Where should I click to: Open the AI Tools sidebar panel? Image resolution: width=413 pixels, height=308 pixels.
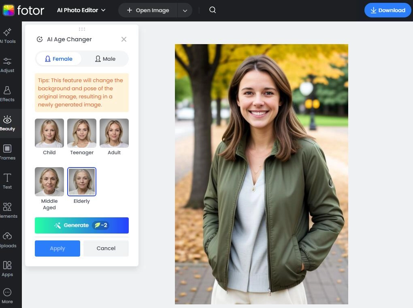pos(7,36)
